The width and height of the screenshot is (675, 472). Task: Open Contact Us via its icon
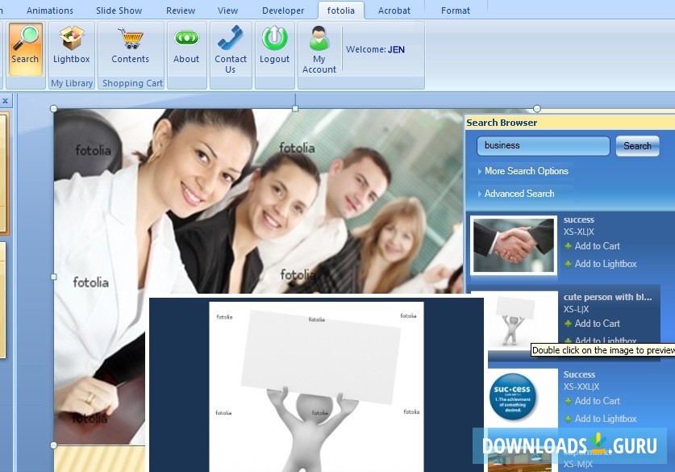(230, 37)
